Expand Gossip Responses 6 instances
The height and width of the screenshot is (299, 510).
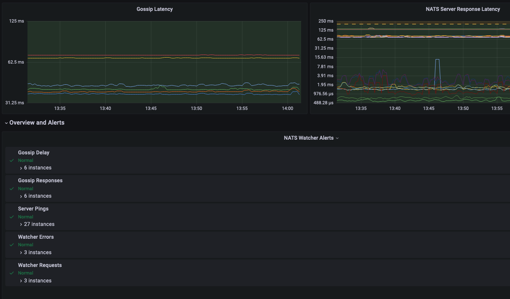pos(35,196)
